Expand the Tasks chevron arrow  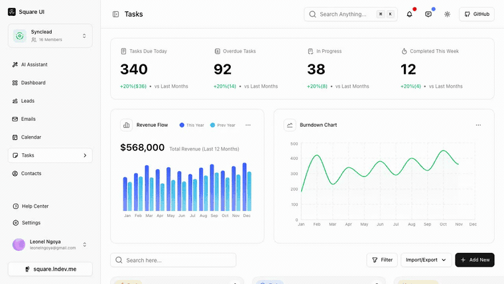click(85, 155)
